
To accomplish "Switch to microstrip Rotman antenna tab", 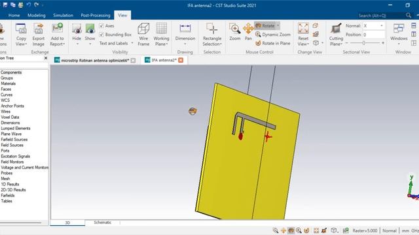I will [x=95, y=60].
